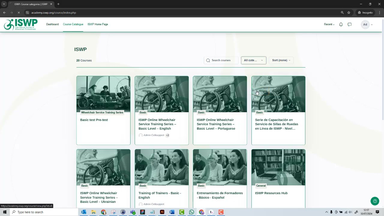Open Microsoft Word from the taskbar
The width and height of the screenshot is (384, 216).
(x=172, y=212)
